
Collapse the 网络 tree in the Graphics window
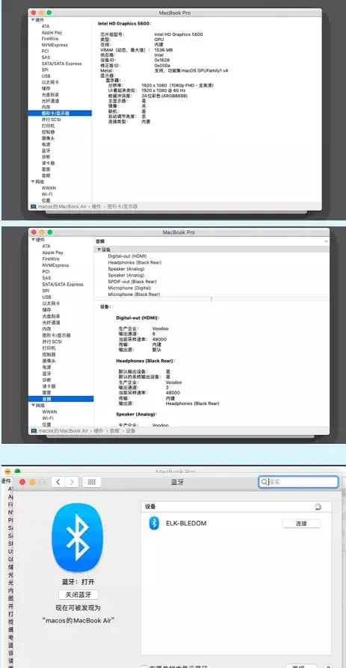pos(32,182)
